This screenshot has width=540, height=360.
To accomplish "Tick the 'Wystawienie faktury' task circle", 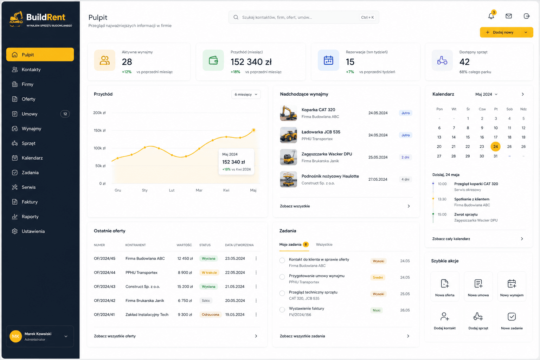I will click(282, 310).
